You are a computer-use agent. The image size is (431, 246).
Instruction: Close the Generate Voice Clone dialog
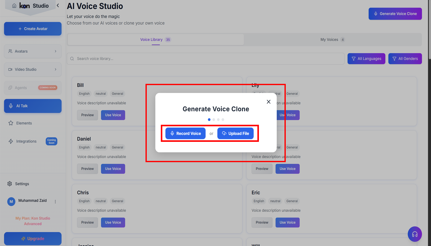pos(268,102)
